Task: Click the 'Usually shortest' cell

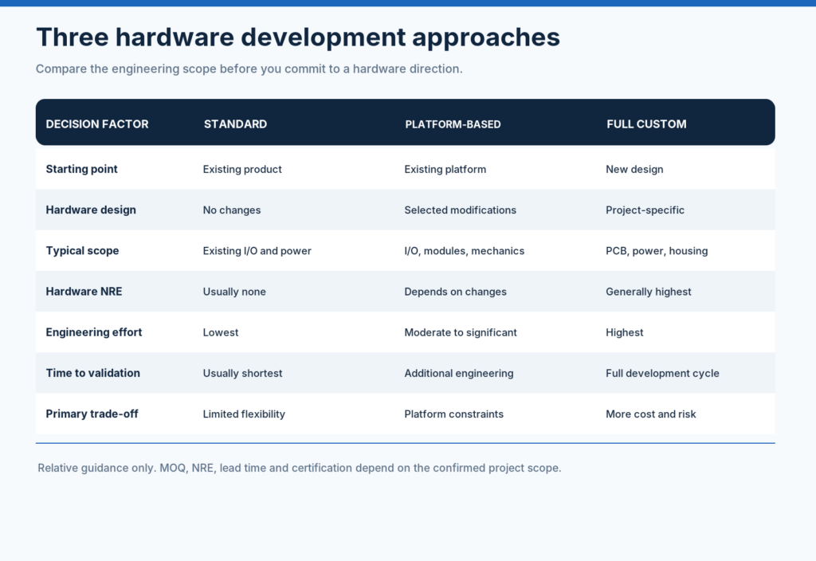Action: click(x=242, y=373)
